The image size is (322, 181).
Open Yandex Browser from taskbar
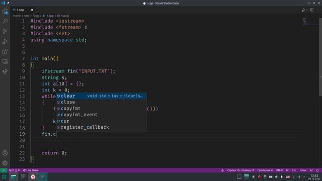click(x=33, y=177)
